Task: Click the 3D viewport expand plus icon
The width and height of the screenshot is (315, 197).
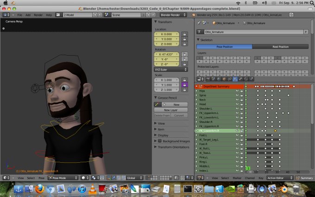Action: 3,29
